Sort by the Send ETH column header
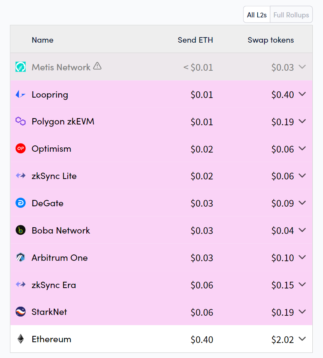 [x=195, y=40]
